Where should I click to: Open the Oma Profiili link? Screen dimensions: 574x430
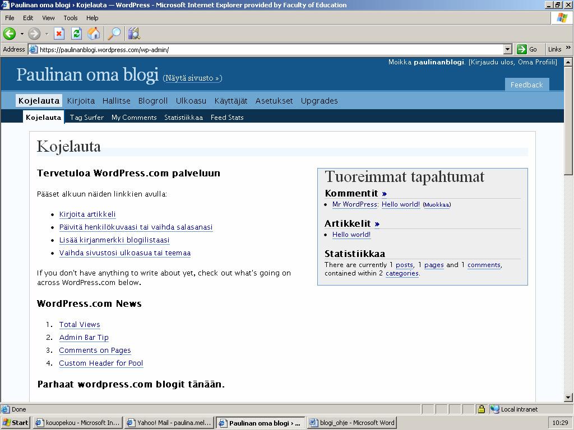pyautogui.click(x=537, y=62)
